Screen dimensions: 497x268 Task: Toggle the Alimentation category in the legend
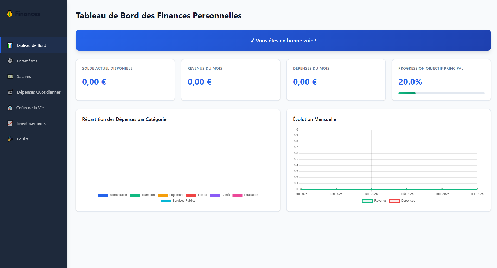(x=113, y=195)
